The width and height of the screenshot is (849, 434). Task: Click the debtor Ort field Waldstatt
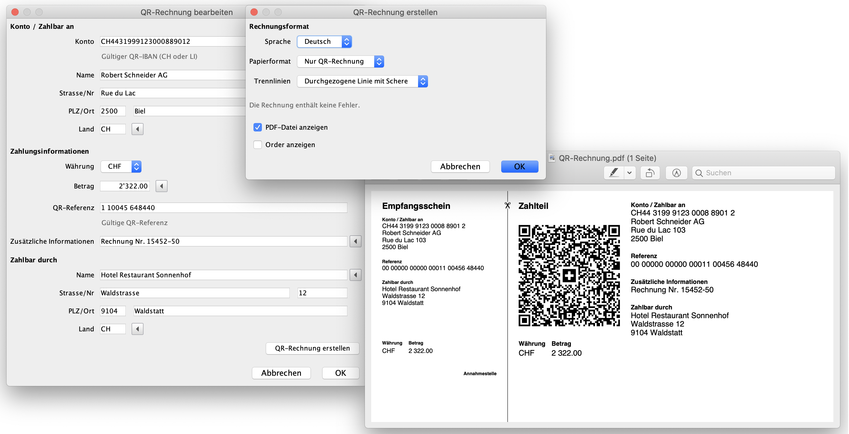click(x=240, y=311)
